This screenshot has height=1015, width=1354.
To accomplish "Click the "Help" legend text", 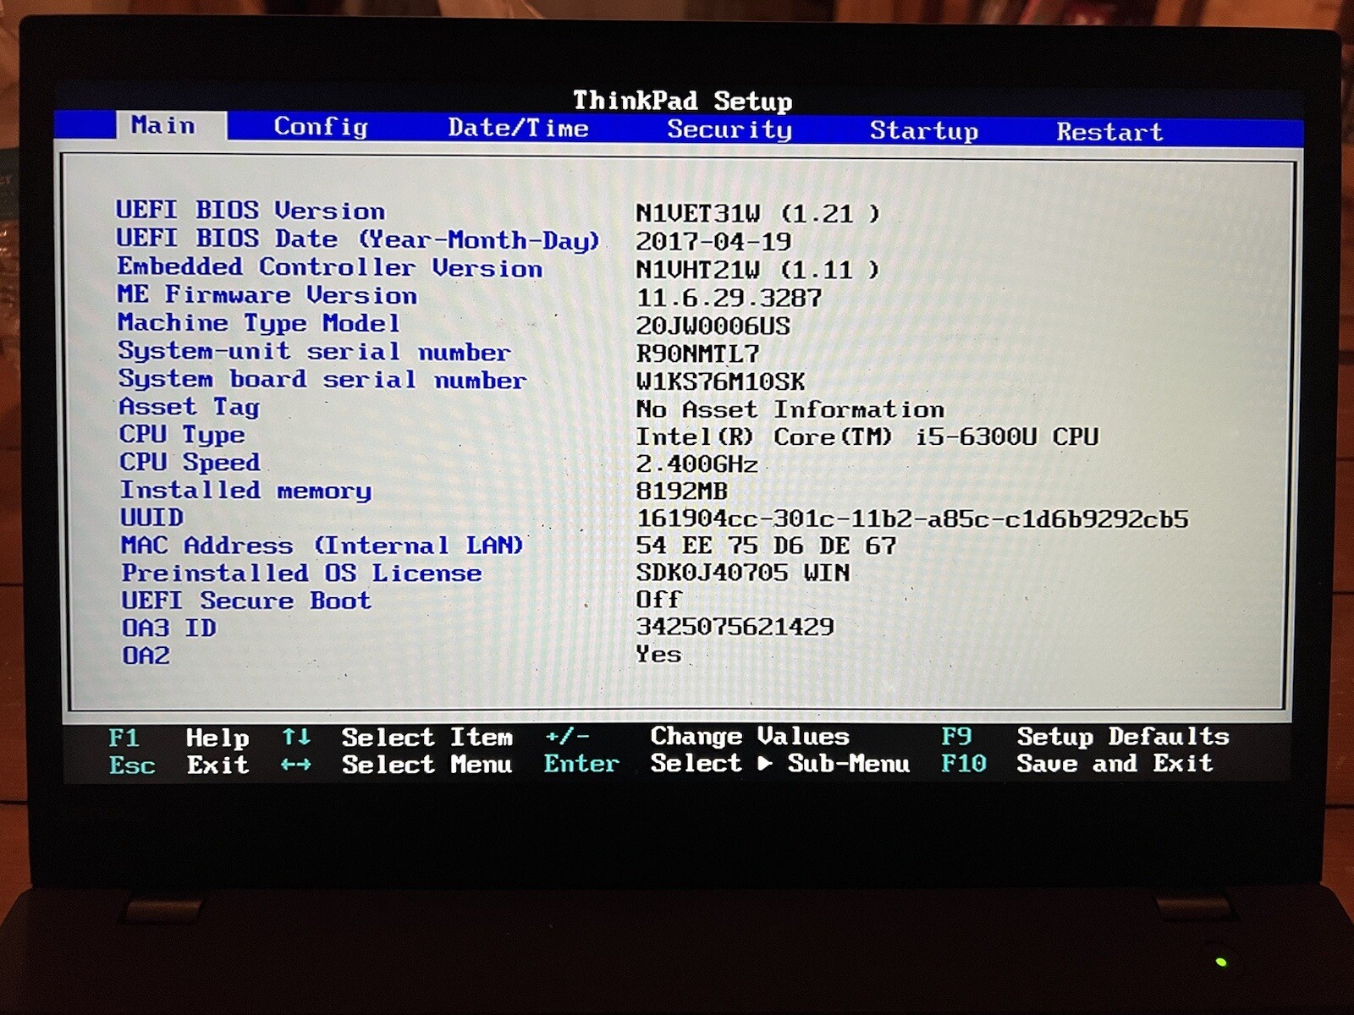I will (217, 738).
